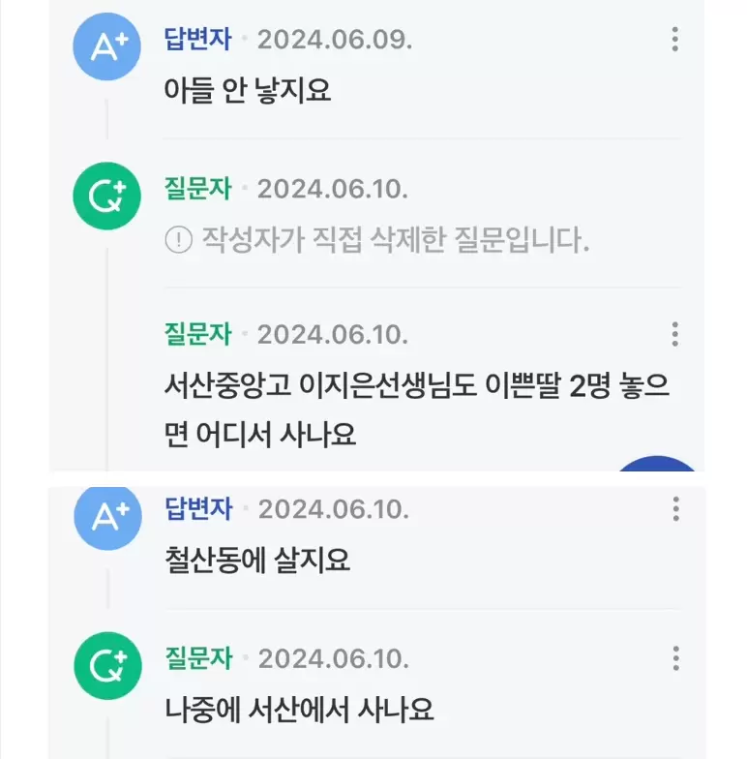The image size is (747, 759).
Task: Open options menu for the 2024.06.09 answer
Action: 675,39
